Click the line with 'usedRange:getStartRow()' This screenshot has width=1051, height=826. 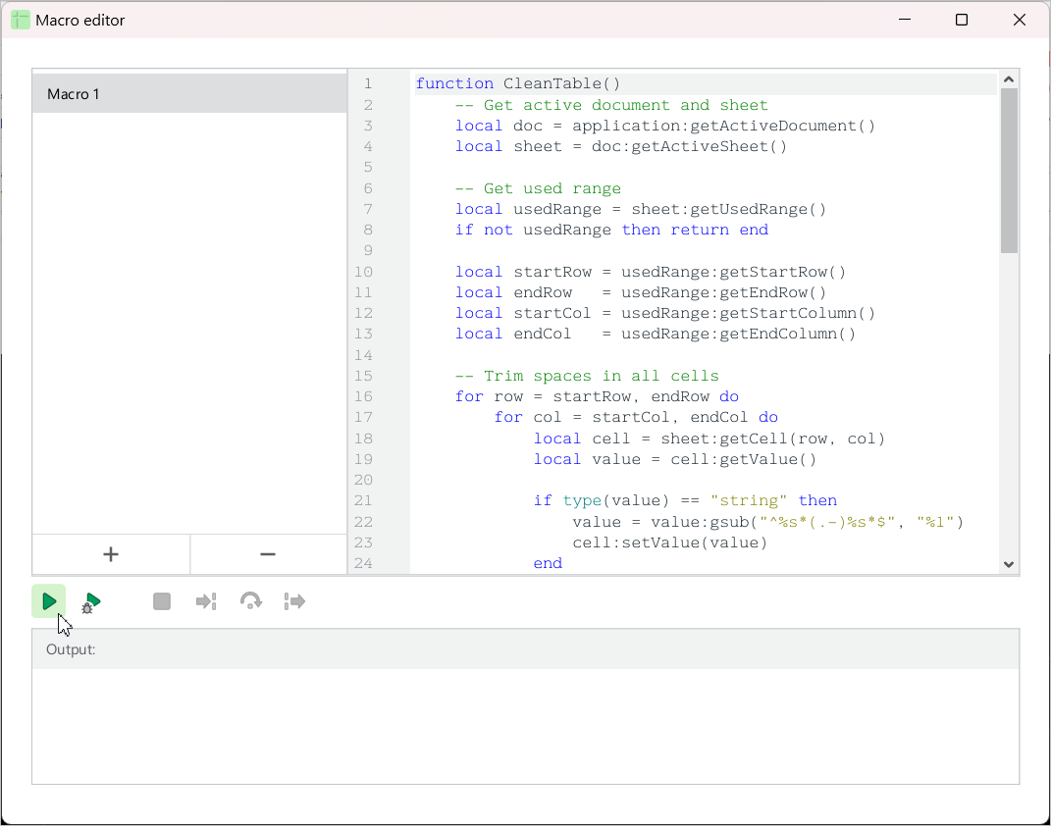651,272
